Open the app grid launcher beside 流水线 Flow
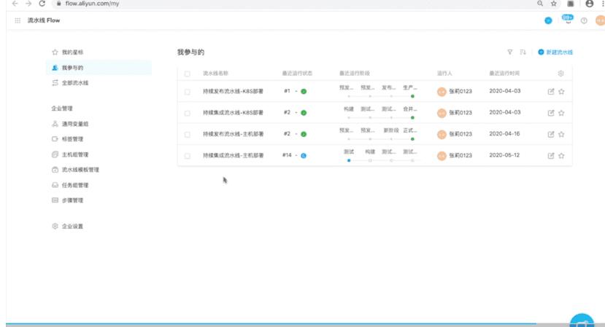 coord(18,20)
